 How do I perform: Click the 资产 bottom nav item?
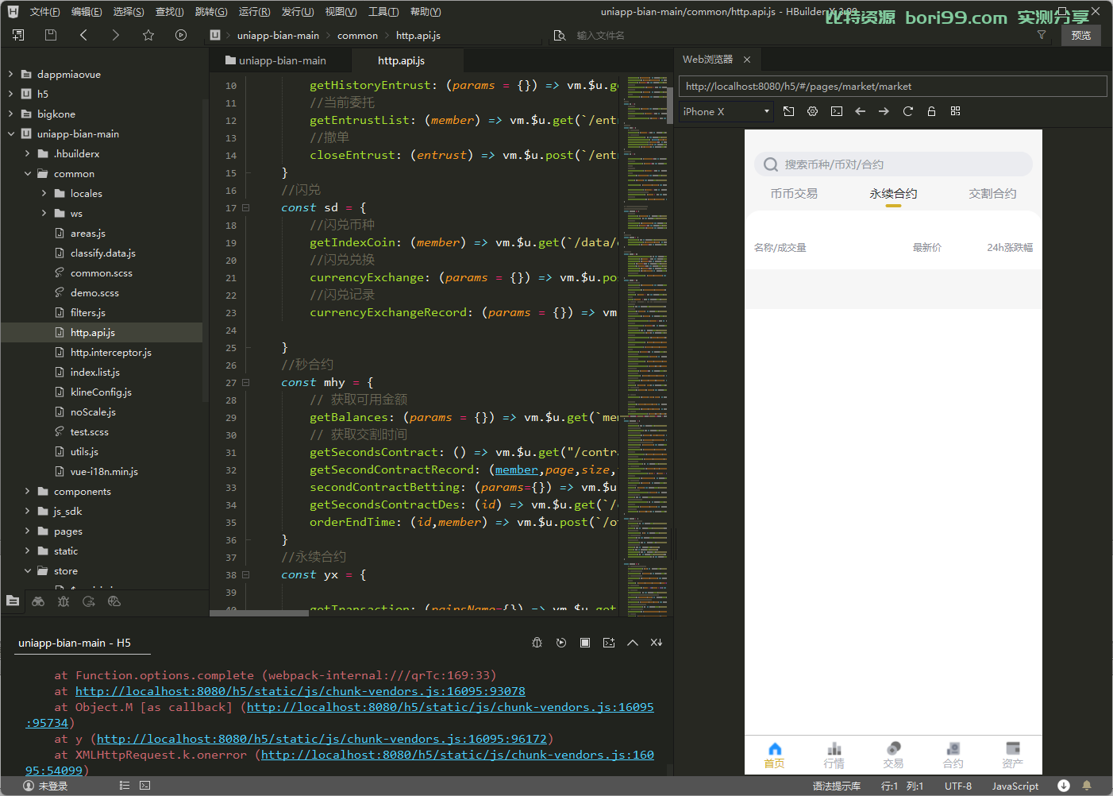pyautogui.click(x=1012, y=755)
